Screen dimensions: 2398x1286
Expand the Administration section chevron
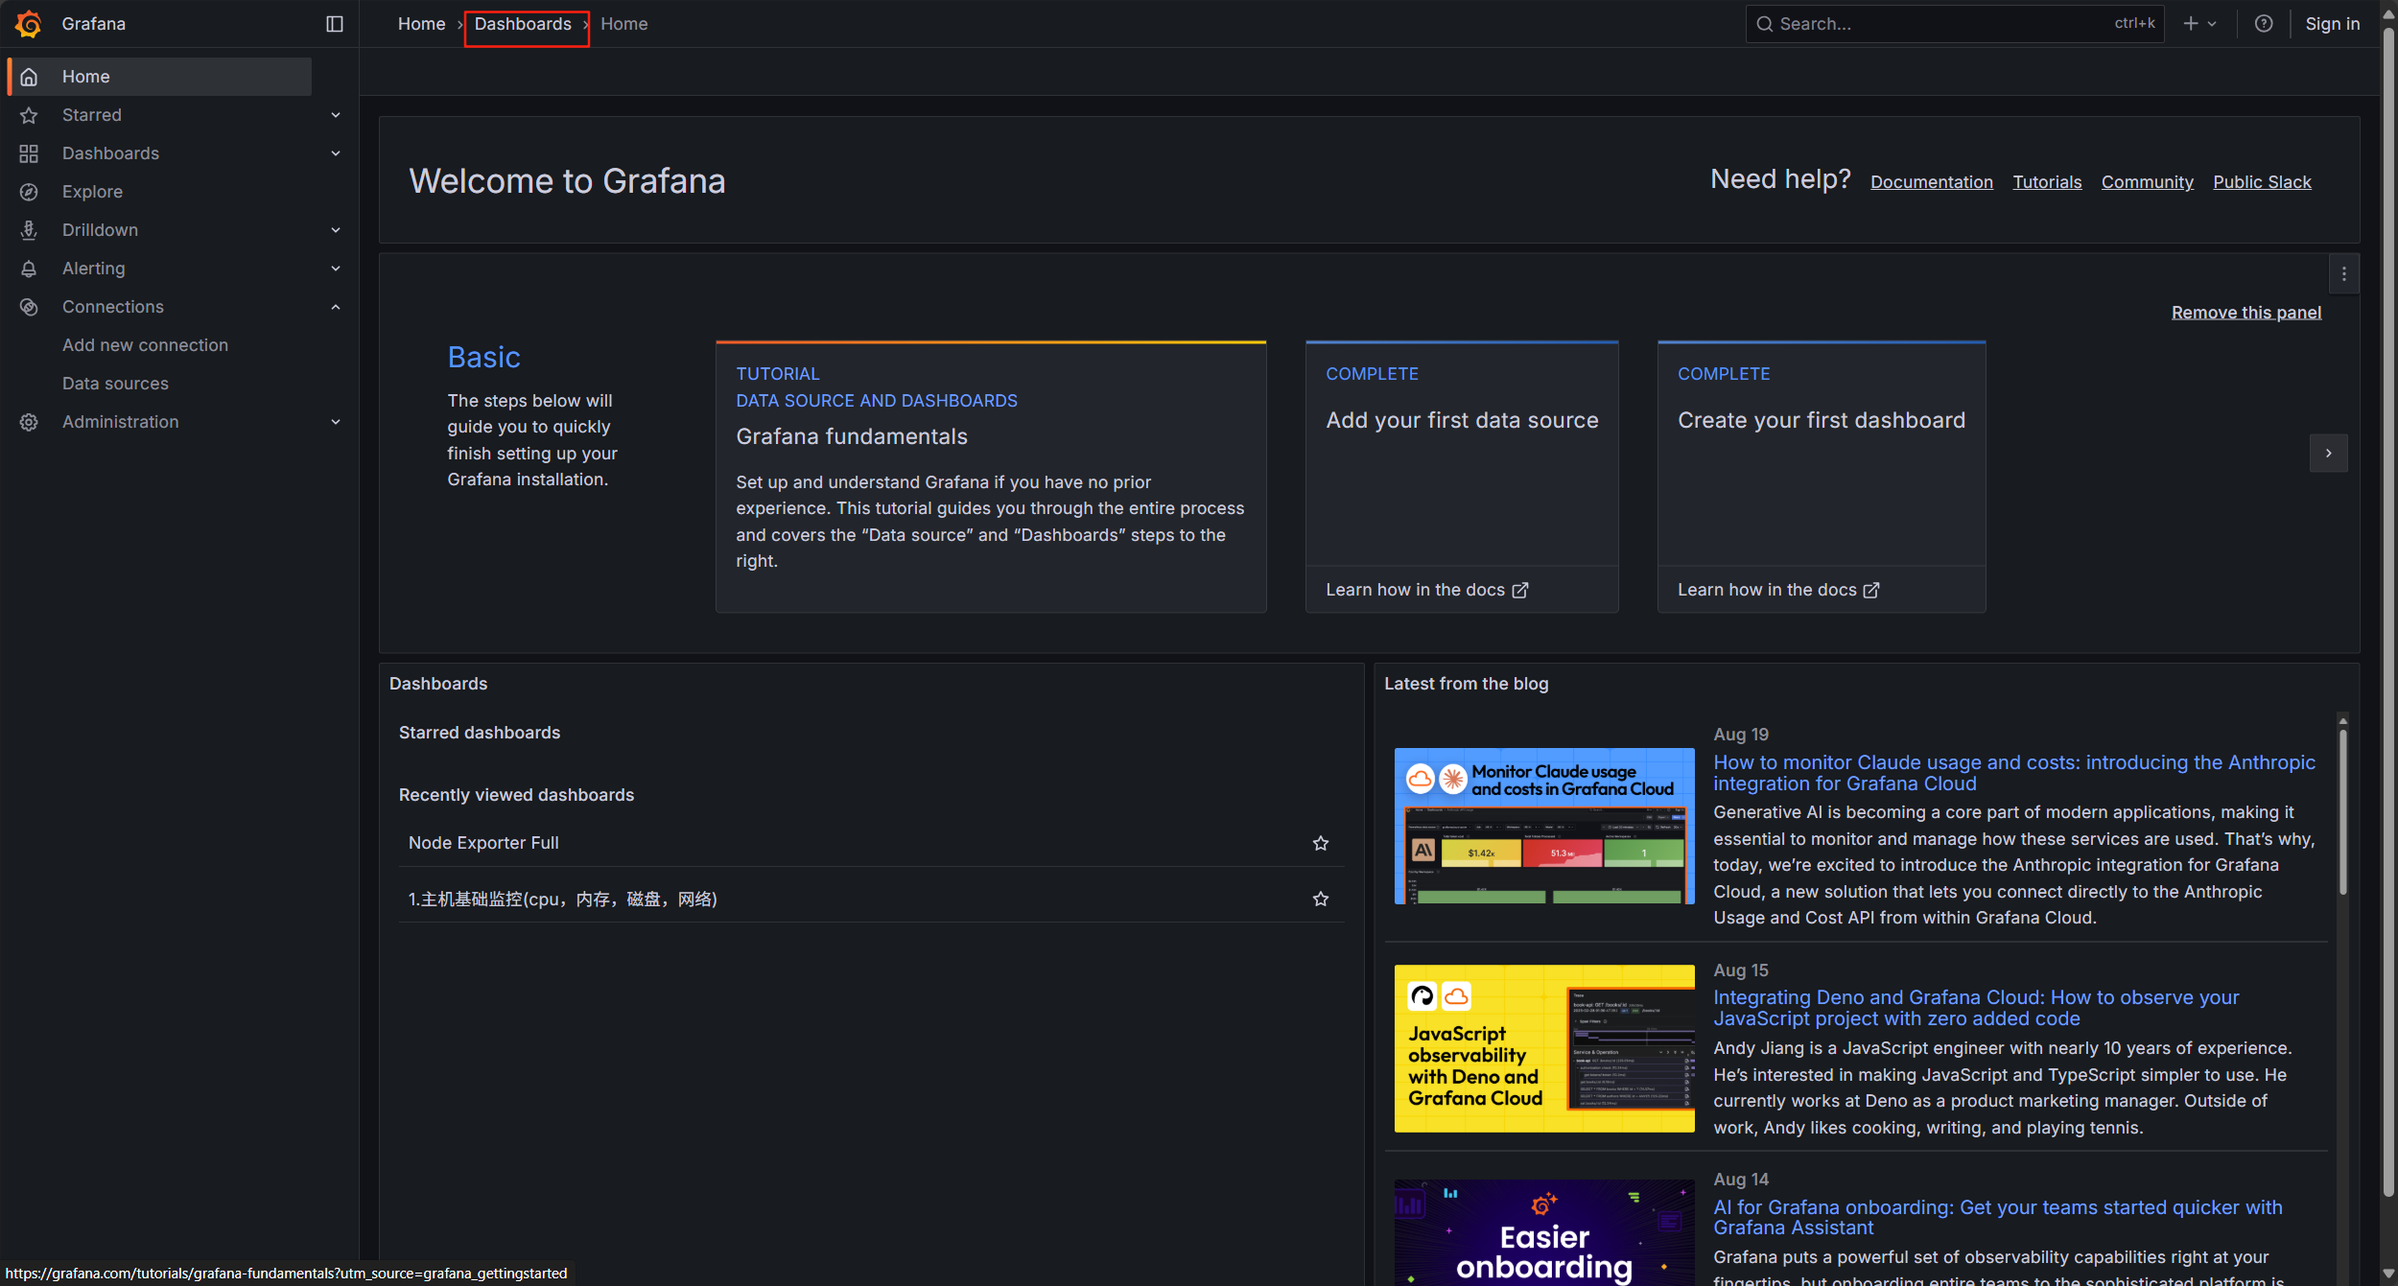point(336,422)
